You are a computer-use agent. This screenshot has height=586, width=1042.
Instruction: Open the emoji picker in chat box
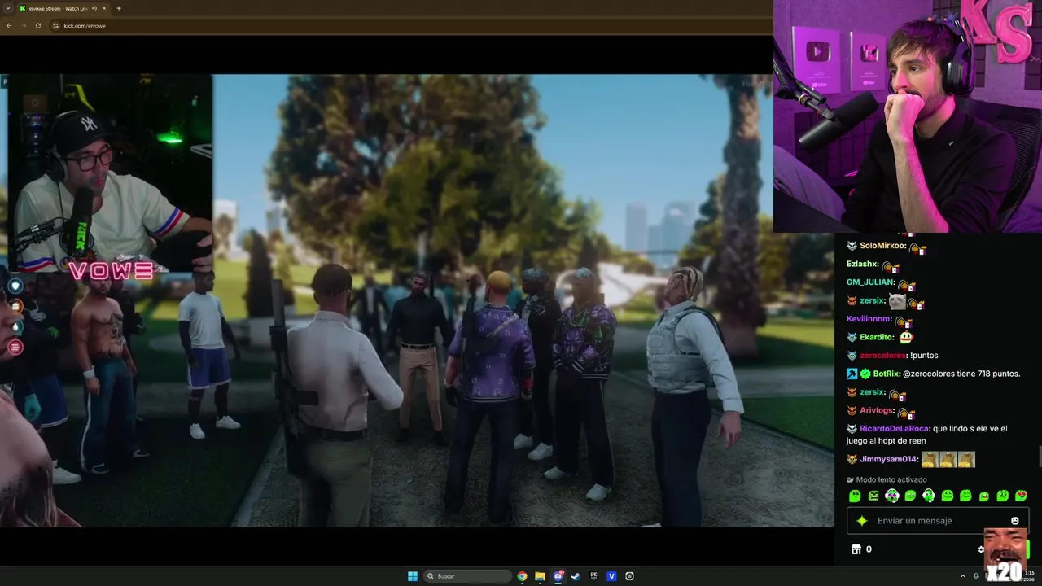(1014, 521)
